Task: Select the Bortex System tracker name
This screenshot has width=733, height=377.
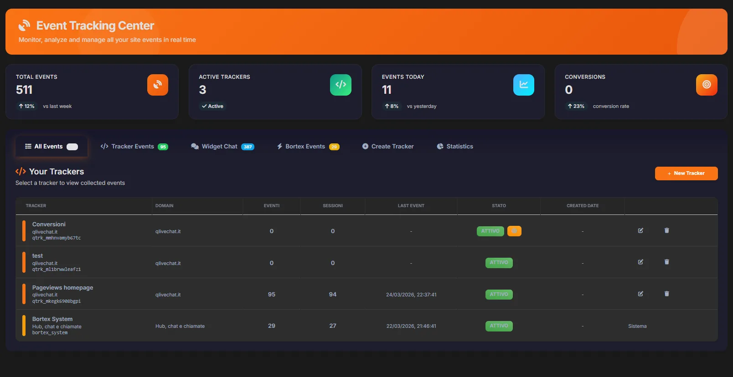Action: 52,319
